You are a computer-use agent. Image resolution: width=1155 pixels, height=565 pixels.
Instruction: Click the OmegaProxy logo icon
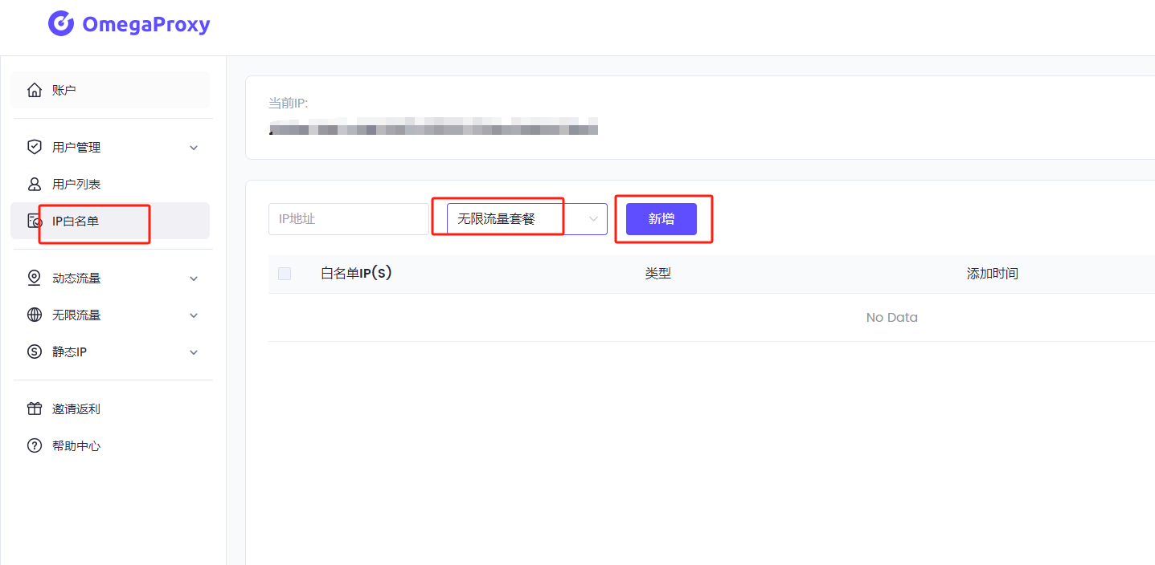click(x=61, y=24)
